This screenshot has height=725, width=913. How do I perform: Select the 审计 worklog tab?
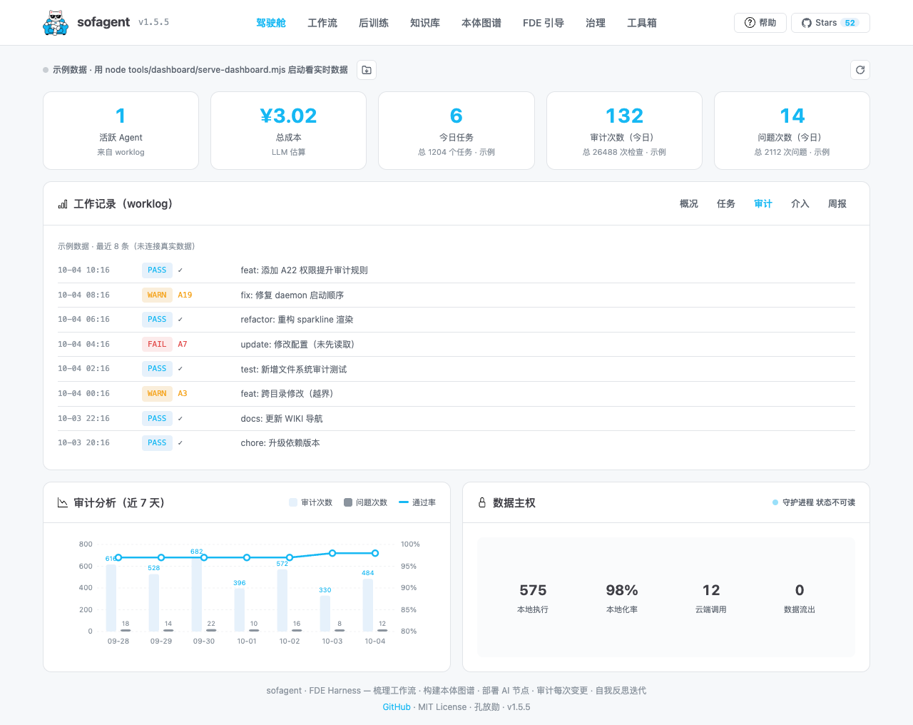pos(763,204)
